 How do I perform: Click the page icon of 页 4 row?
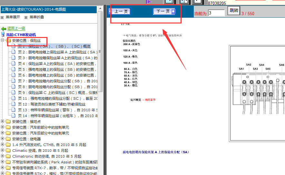point(14,63)
